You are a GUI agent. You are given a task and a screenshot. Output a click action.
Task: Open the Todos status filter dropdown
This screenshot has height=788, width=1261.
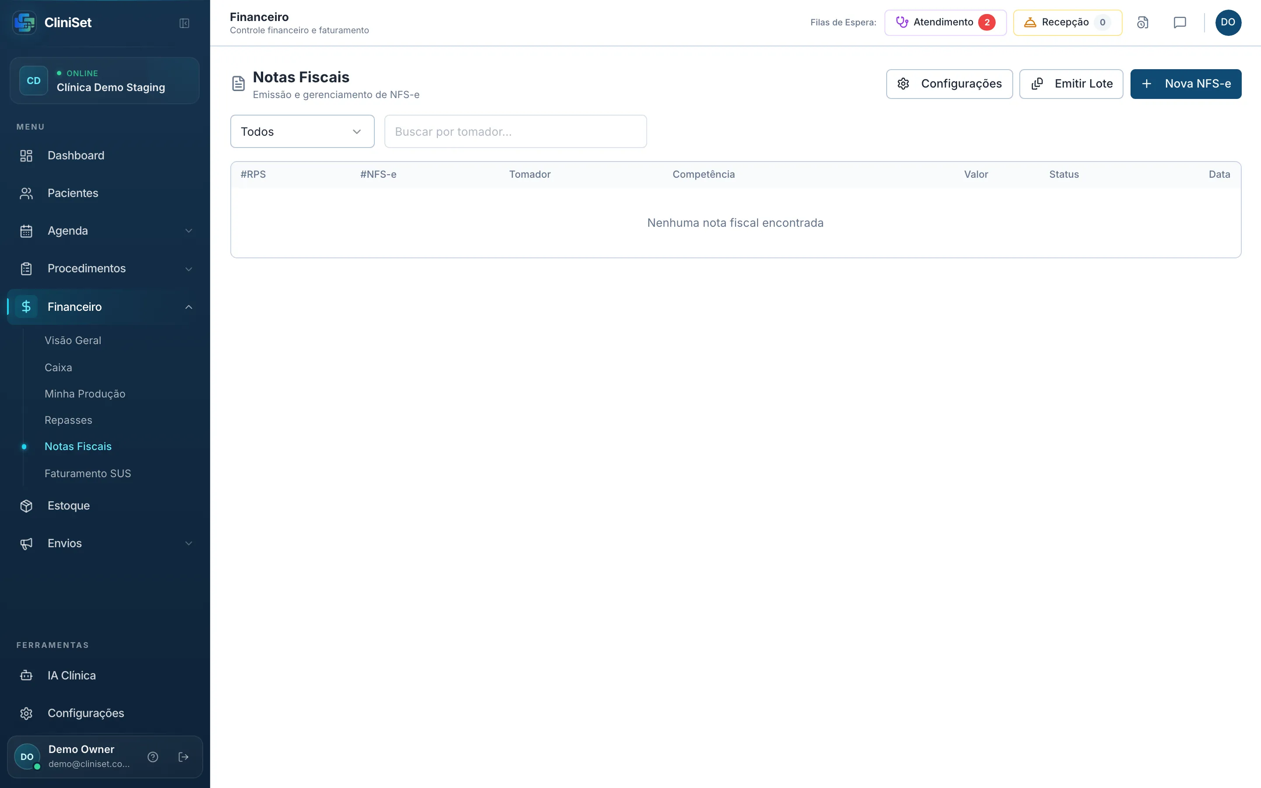(302, 131)
